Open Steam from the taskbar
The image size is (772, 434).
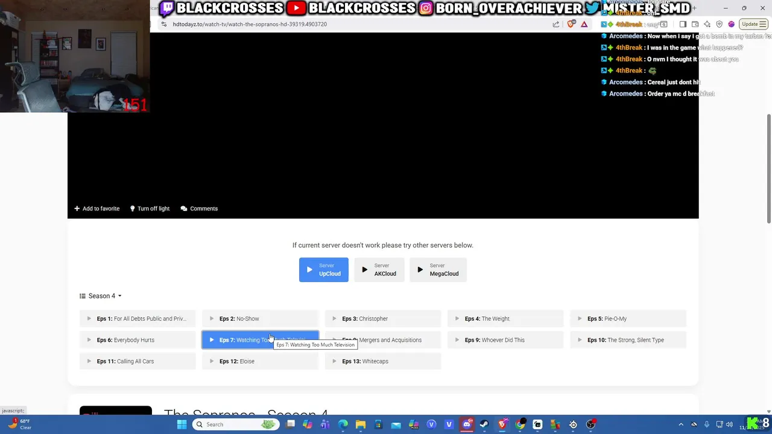(484, 424)
